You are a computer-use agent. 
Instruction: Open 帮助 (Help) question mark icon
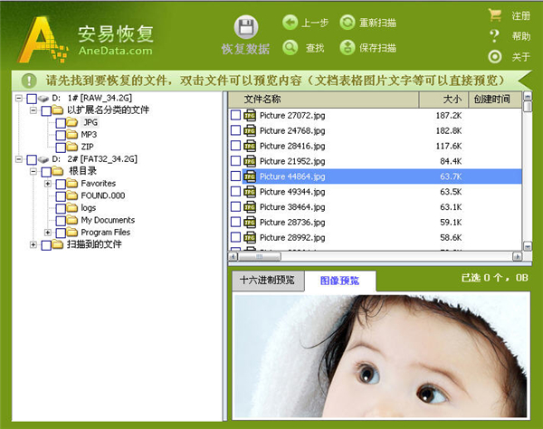coord(494,36)
